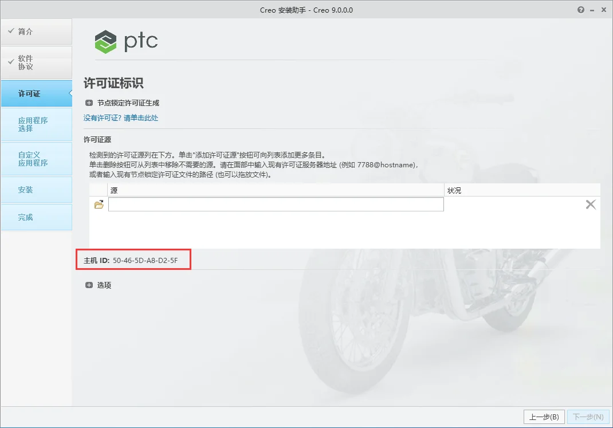Expand the 选项 section
The image size is (613, 428).
point(98,285)
